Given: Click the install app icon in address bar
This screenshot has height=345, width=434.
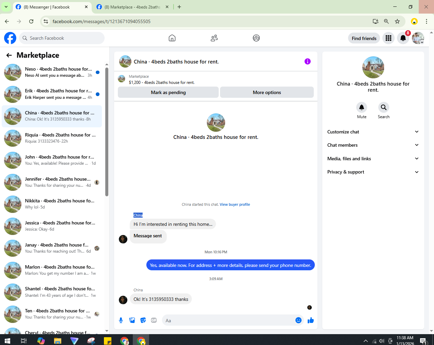Looking at the screenshot, I should pos(376,21).
